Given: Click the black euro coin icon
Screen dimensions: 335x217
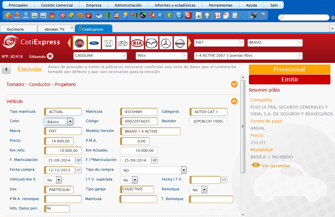Looking at the screenshot, I should (x=143, y=15).
